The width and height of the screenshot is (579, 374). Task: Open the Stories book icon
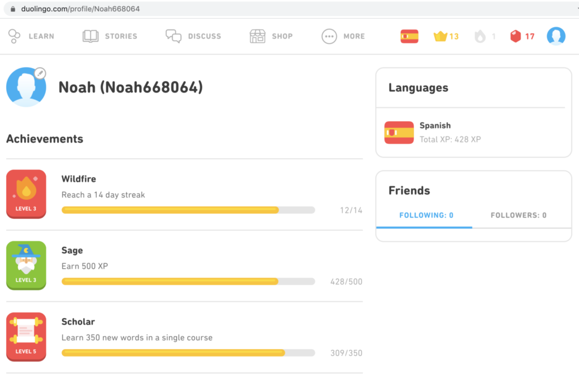click(x=90, y=36)
